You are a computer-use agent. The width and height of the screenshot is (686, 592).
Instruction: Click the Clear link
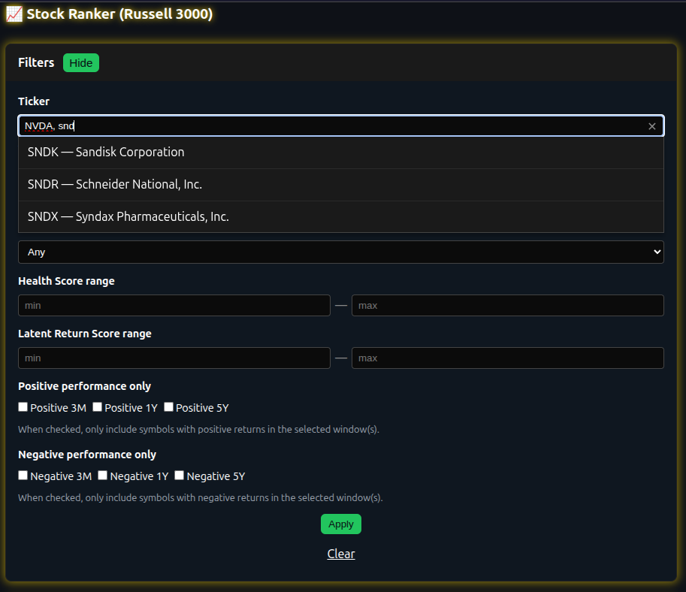tap(340, 553)
